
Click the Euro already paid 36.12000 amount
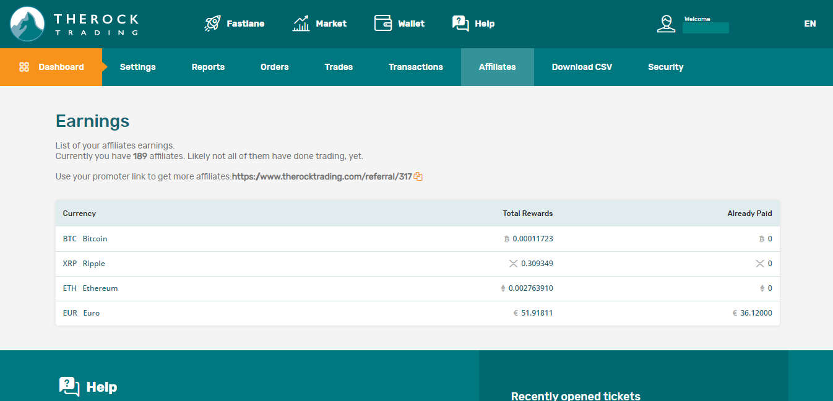pyautogui.click(x=756, y=313)
